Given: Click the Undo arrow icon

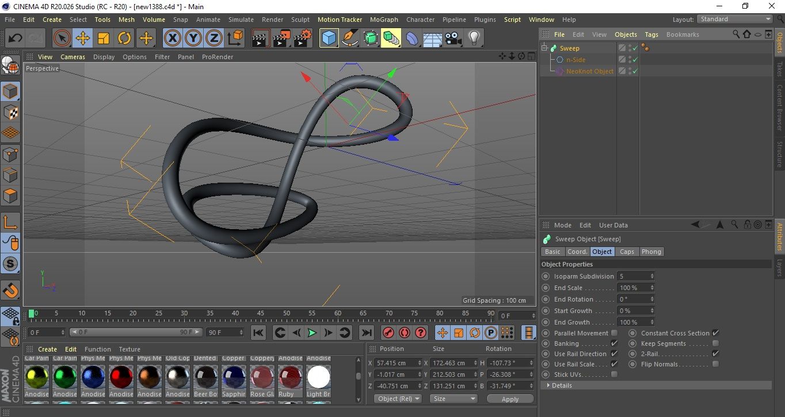Looking at the screenshot, I should point(15,38).
